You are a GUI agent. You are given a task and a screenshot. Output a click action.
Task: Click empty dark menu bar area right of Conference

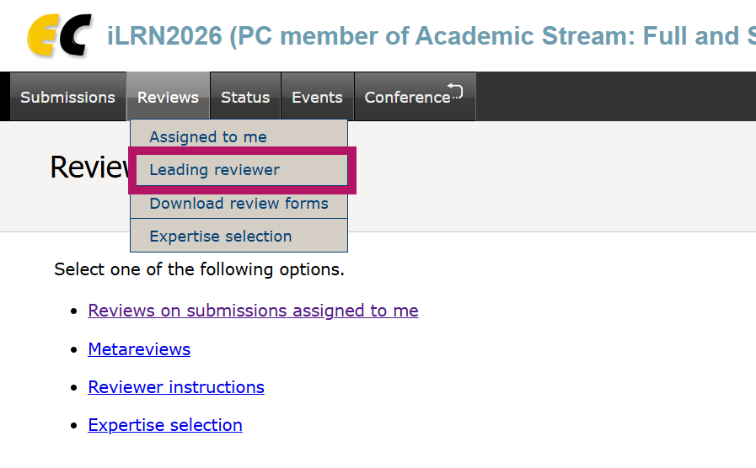tap(615, 97)
